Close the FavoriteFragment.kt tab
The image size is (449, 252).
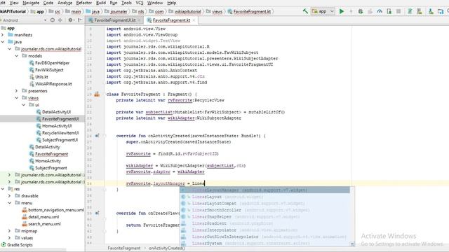[194, 20]
